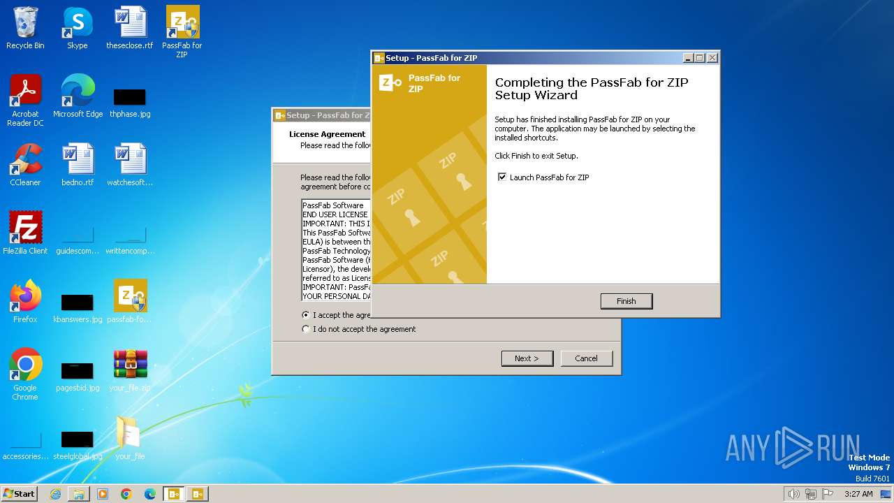Open Windows Media Player taskbar icon
Image resolution: width=894 pixels, height=503 pixels.
(x=103, y=494)
